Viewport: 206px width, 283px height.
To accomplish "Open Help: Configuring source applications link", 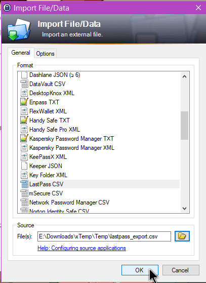I will pyautogui.click(x=81, y=248).
